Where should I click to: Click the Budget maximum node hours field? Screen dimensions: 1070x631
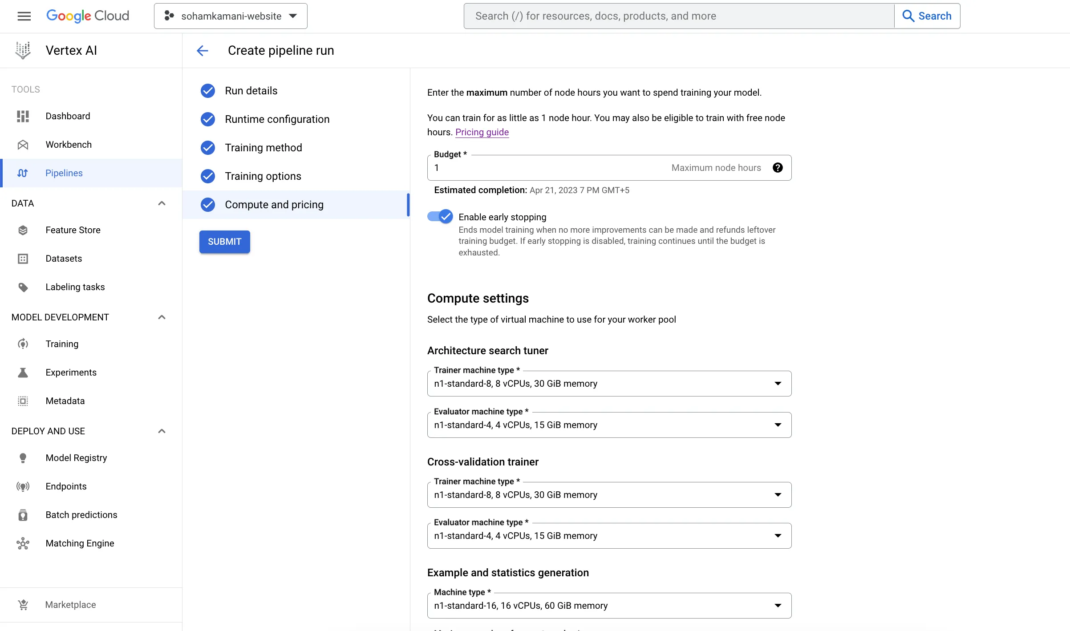[x=547, y=168]
